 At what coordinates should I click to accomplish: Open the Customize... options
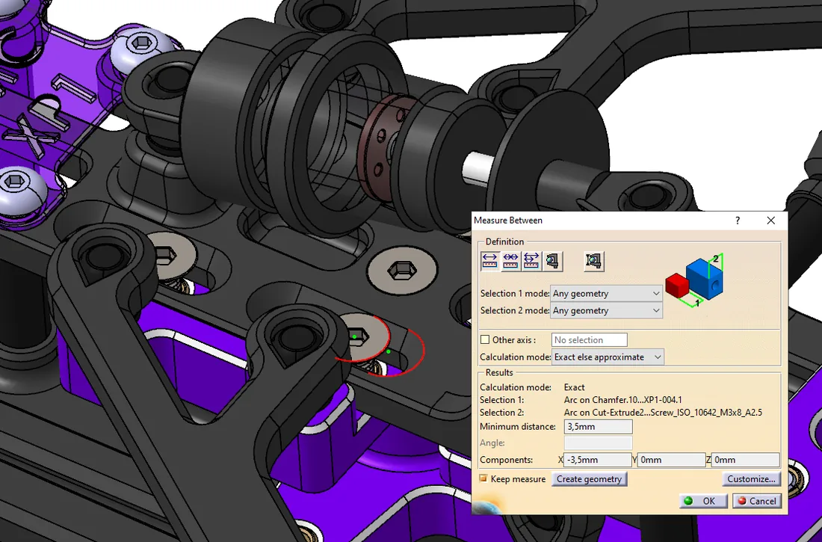[x=751, y=479]
